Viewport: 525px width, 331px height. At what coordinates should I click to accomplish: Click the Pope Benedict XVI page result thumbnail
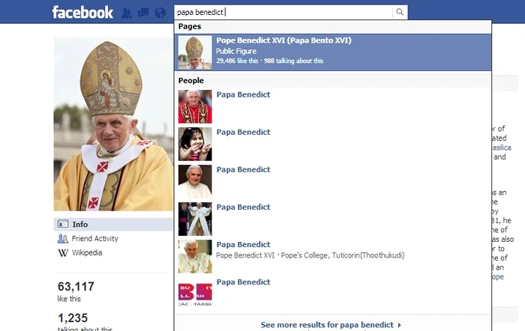point(195,52)
